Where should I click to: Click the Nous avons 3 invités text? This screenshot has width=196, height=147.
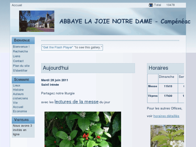coord(22,130)
